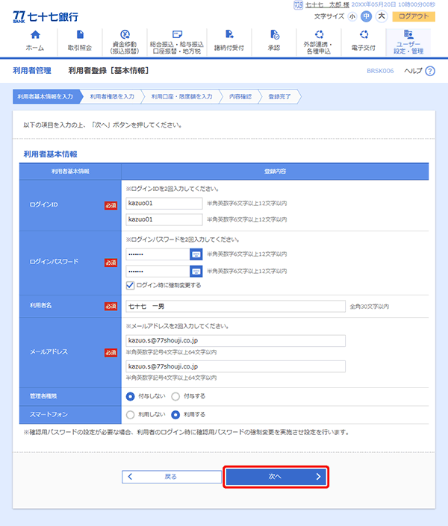This screenshot has width=448, height=526.
Task: Select スマートフォン 利用する radio
Action: [x=175, y=415]
